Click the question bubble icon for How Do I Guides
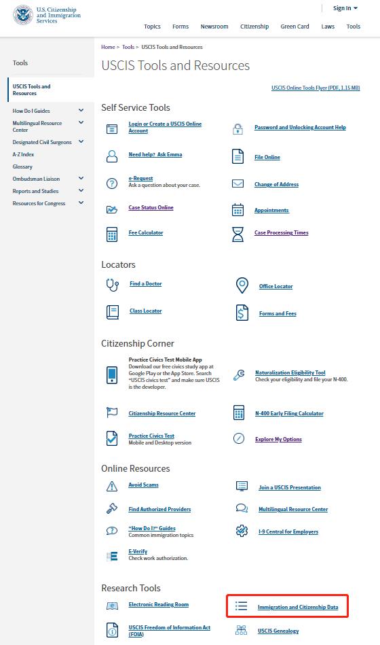The height and width of the screenshot is (645, 380). [x=112, y=531]
